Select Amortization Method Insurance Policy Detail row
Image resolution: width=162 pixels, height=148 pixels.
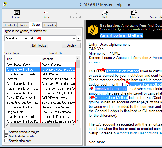41,93
